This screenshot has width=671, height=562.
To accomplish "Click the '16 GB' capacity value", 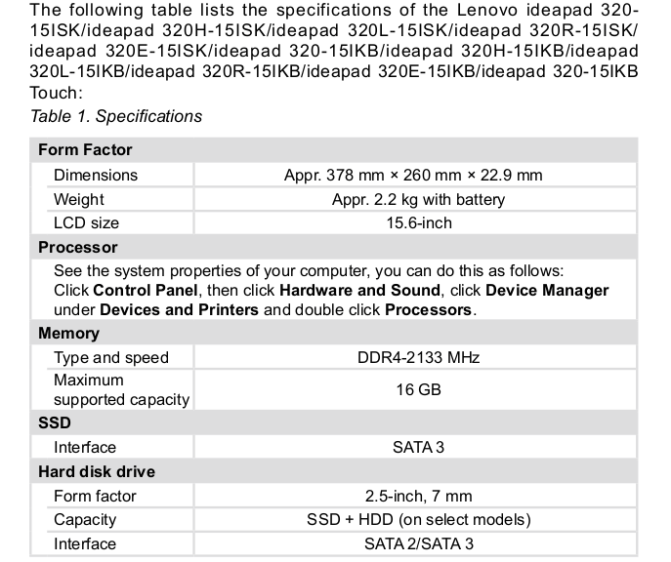I will pos(418,389).
